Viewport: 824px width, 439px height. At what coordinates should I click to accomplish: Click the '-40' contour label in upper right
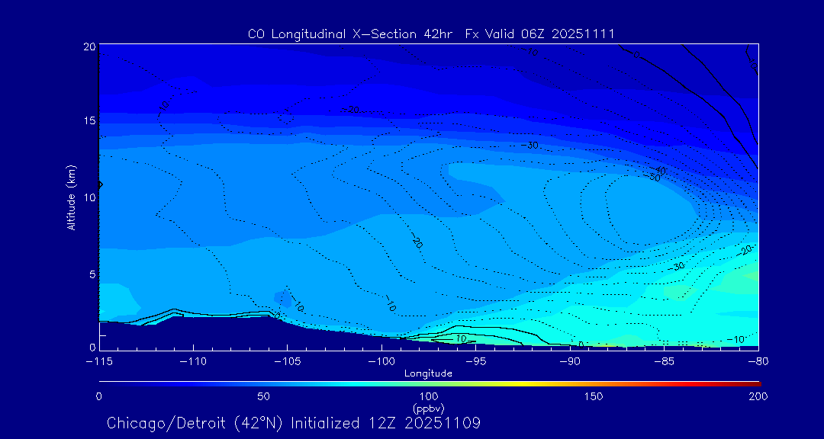point(660,170)
